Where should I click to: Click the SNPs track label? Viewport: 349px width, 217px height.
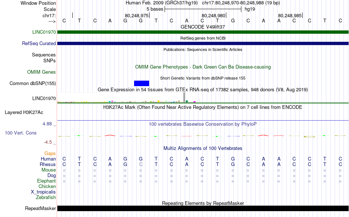[x=50, y=60]
